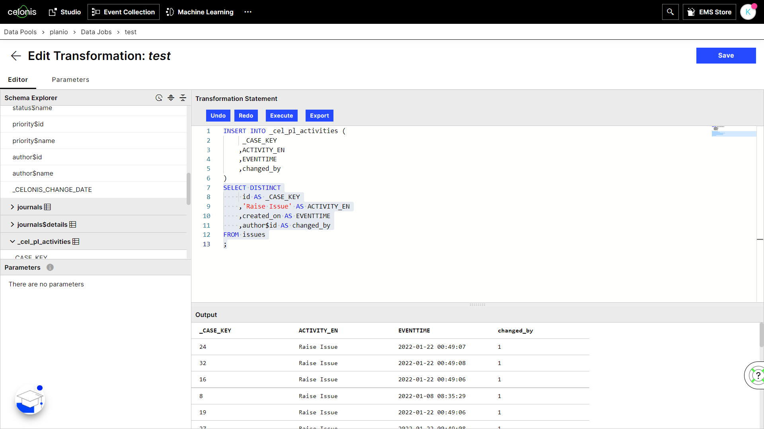
Task: Expand all schema explorer tables icon
Action: (171, 98)
